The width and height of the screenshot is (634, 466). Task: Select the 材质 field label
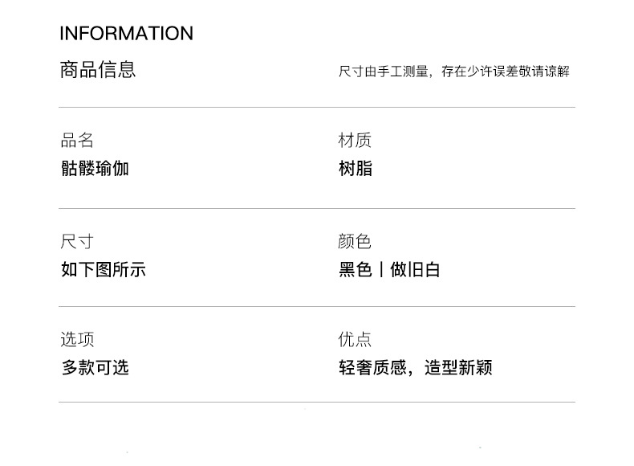[355, 141]
